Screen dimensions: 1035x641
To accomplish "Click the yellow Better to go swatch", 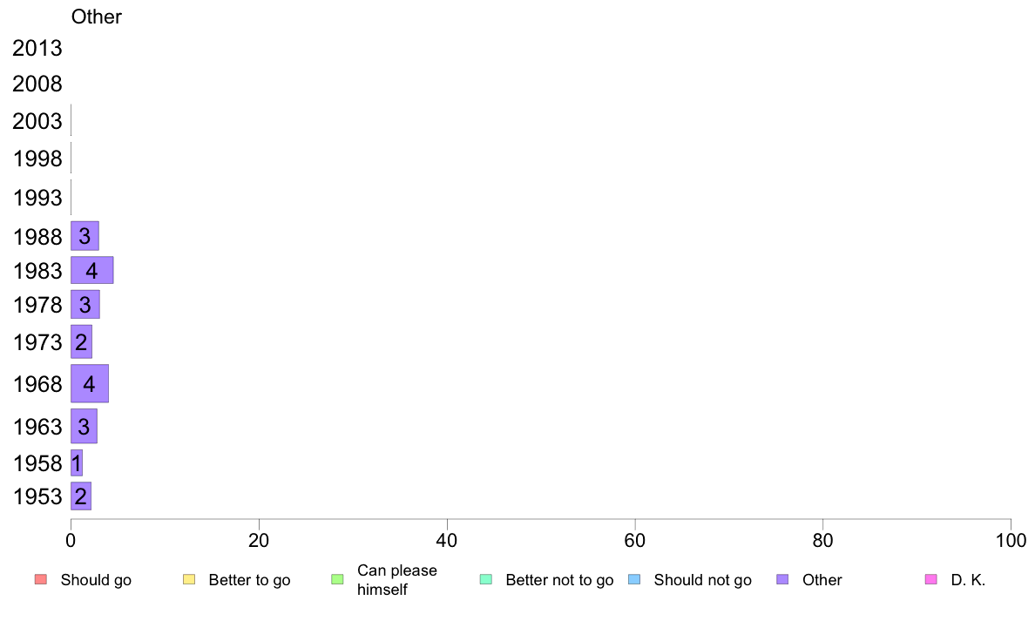I will click(189, 580).
